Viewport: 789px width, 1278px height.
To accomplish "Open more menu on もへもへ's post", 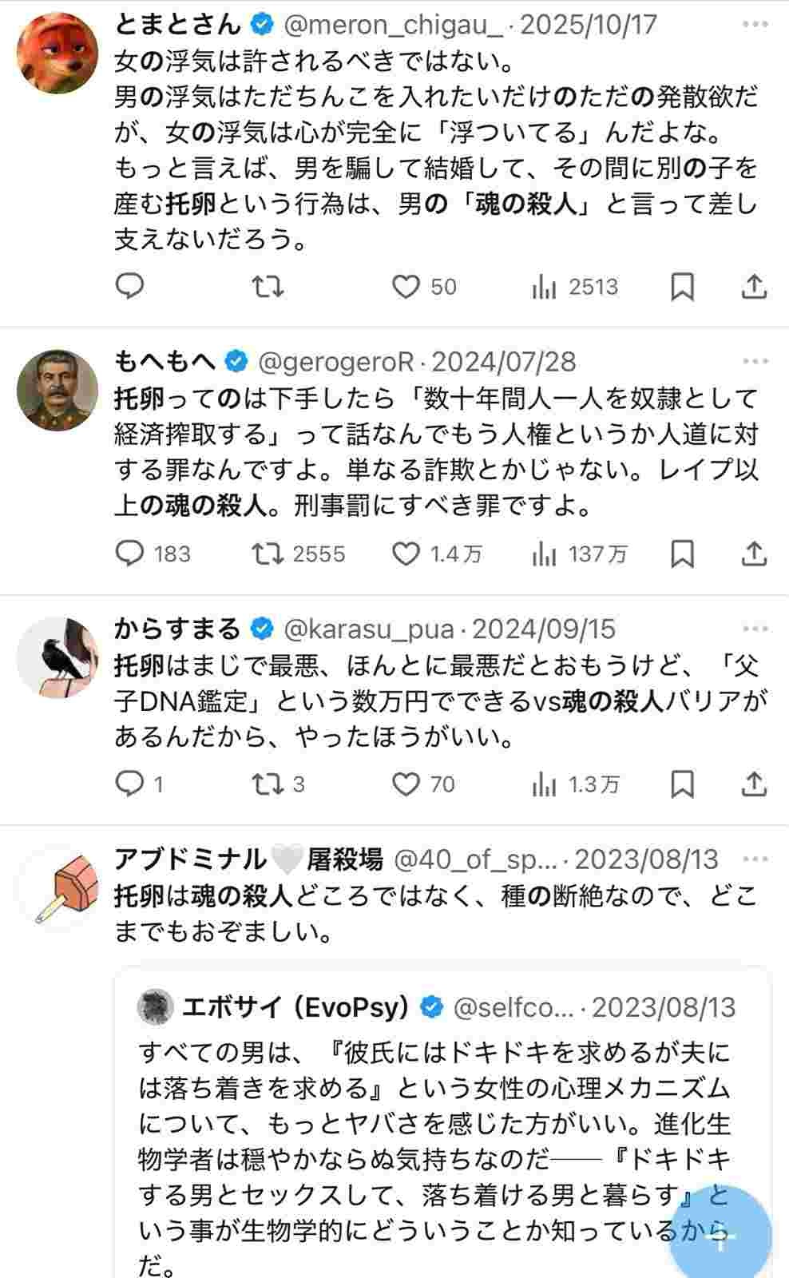I will click(x=755, y=362).
